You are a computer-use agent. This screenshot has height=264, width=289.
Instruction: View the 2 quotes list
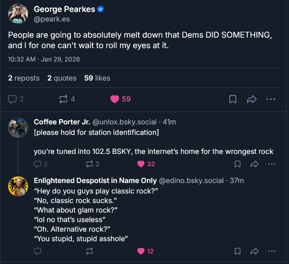(61, 78)
